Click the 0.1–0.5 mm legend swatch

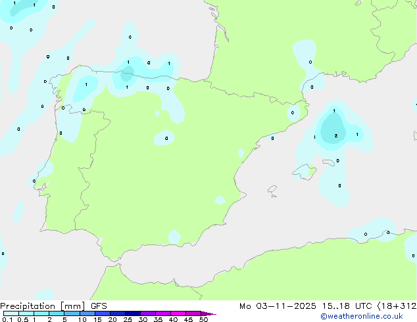coord(11,313)
